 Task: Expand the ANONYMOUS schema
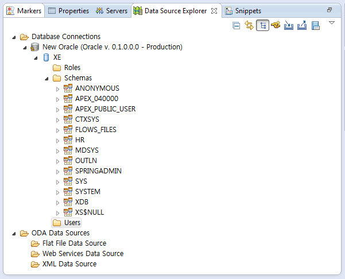[57, 89]
